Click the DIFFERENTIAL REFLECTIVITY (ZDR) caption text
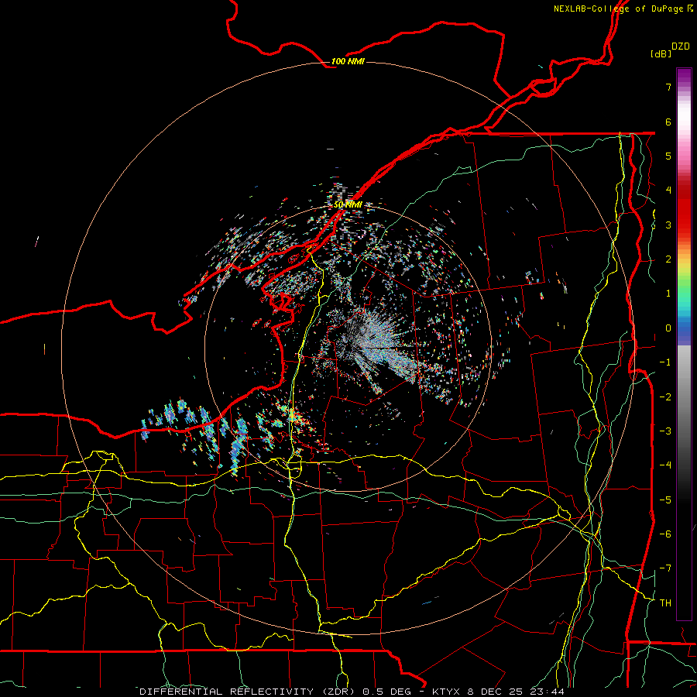Screen dimensions: 697x697 pos(247,692)
